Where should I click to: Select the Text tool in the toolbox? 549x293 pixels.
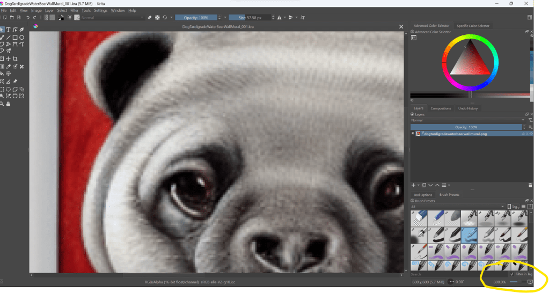pos(9,30)
